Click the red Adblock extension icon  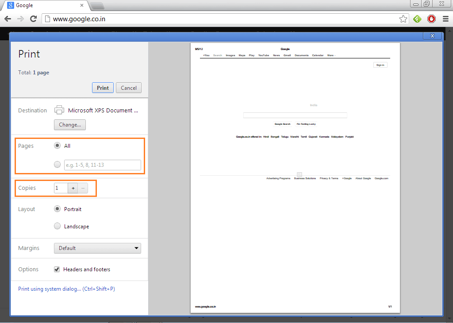click(431, 19)
